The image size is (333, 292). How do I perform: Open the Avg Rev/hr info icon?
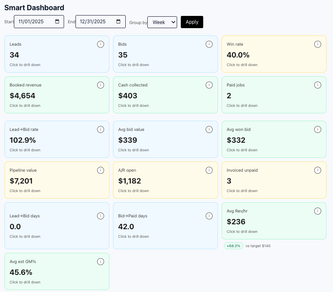pyautogui.click(x=317, y=211)
